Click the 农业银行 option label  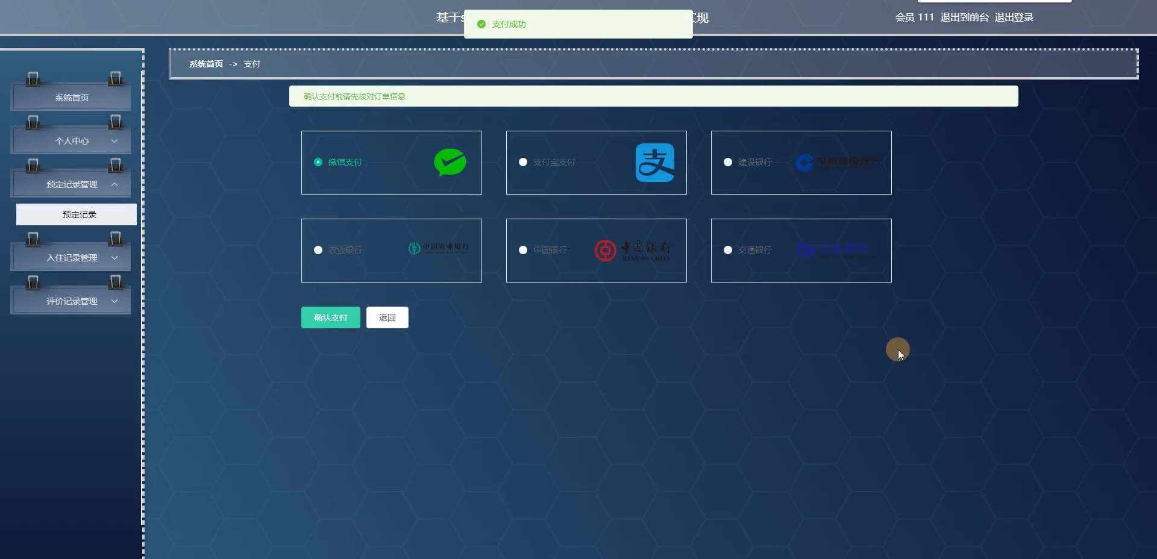pyautogui.click(x=345, y=250)
